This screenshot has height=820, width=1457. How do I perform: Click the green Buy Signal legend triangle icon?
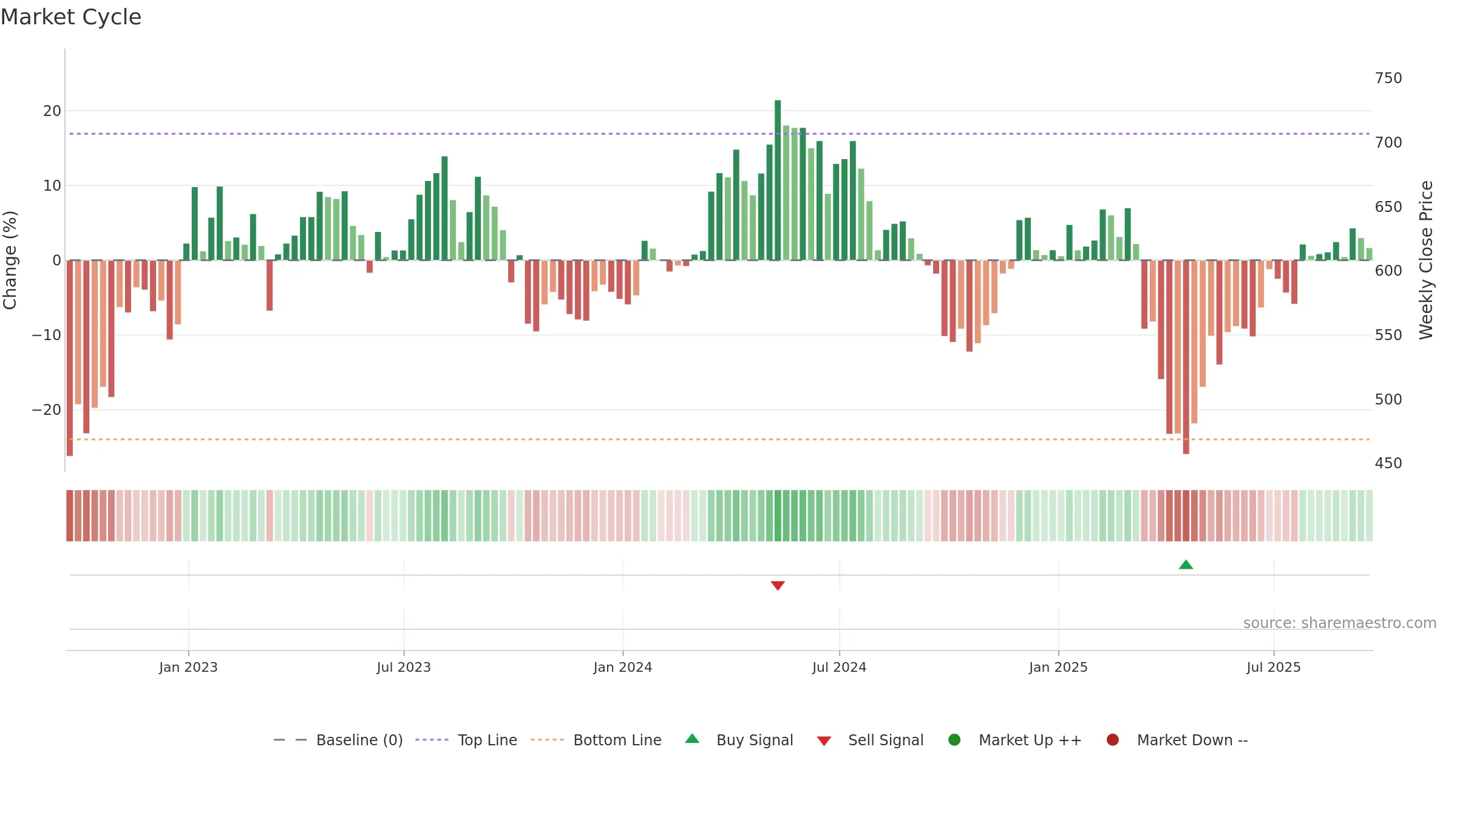(692, 739)
